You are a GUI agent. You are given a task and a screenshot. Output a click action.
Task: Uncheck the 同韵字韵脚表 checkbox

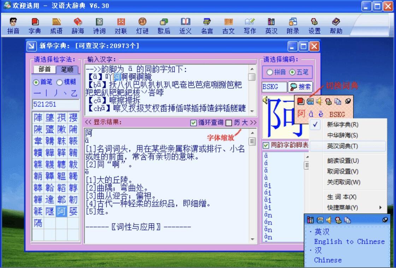click(x=266, y=145)
